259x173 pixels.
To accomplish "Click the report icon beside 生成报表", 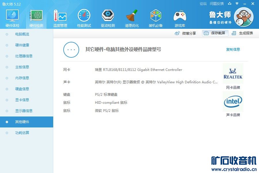I will [x=234, y=33].
